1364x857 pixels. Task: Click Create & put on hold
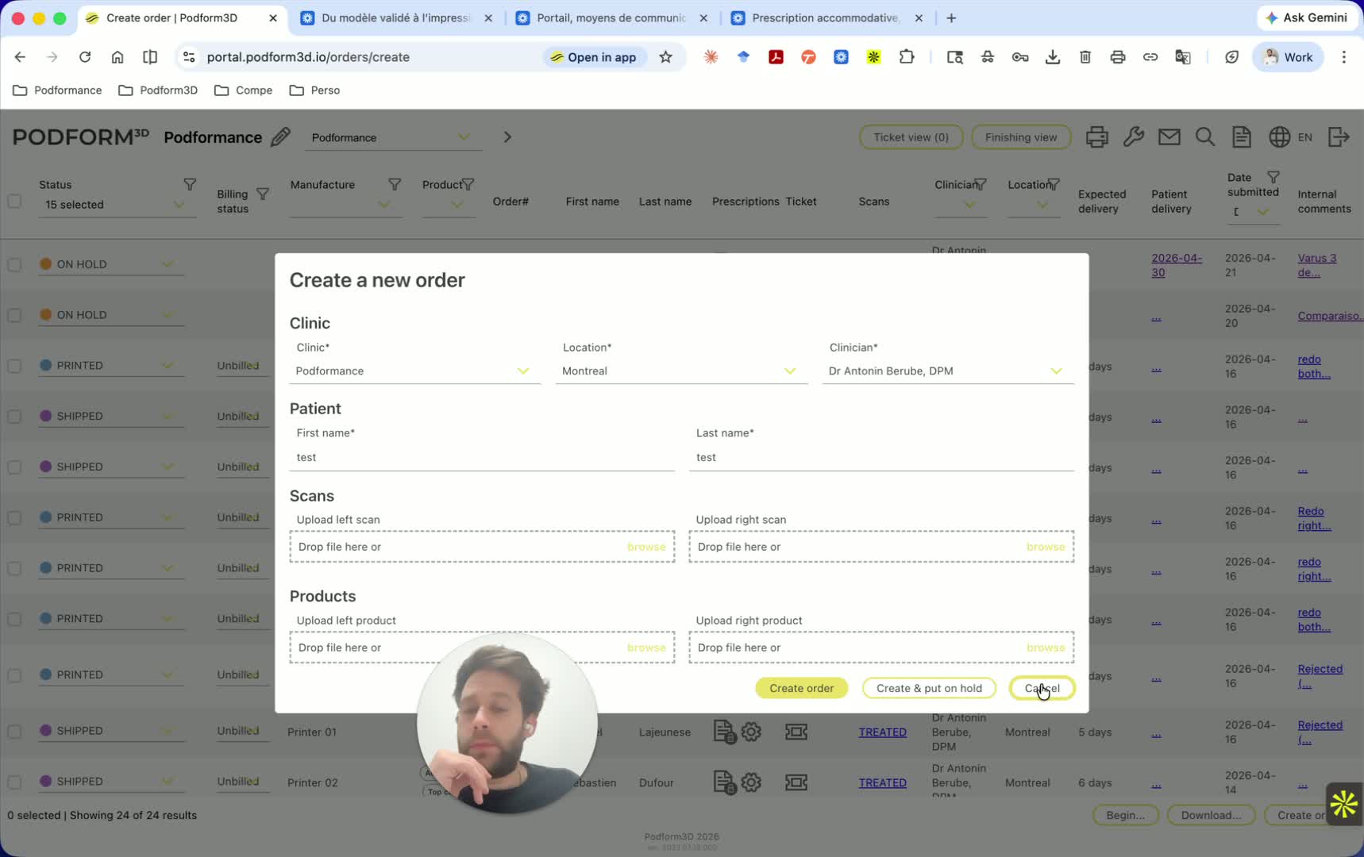coord(929,688)
